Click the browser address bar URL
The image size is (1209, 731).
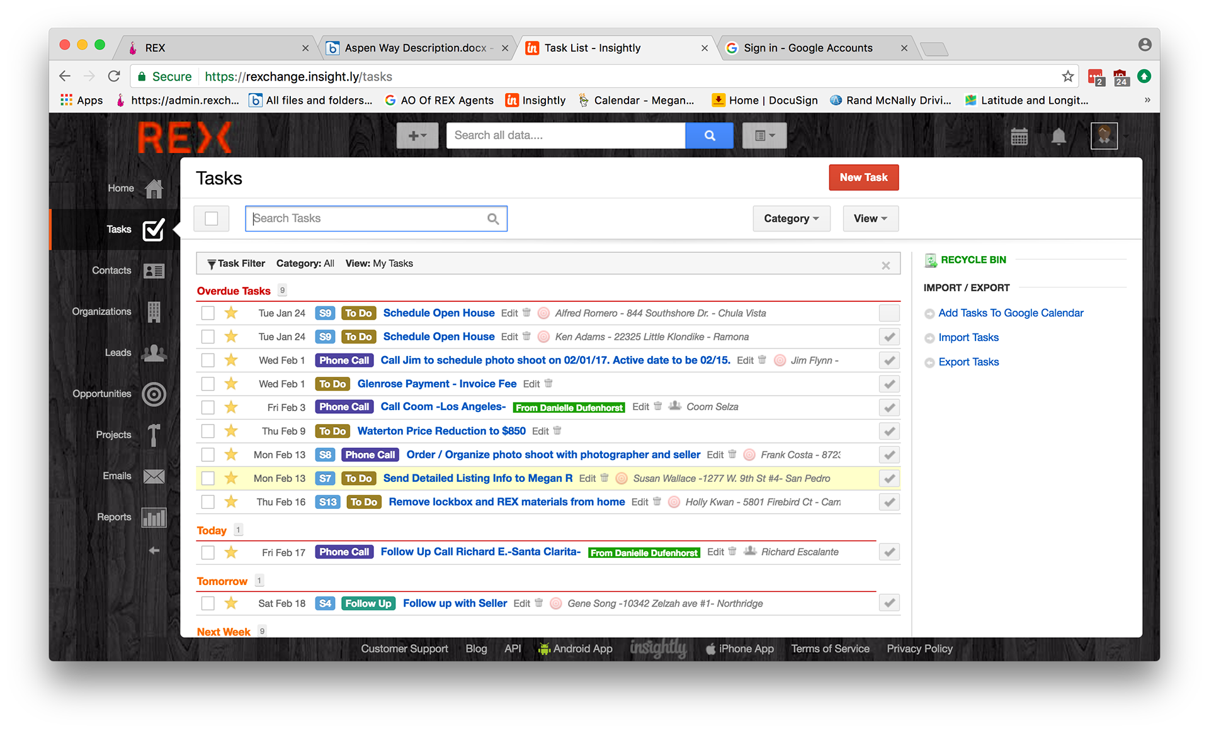(x=298, y=77)
